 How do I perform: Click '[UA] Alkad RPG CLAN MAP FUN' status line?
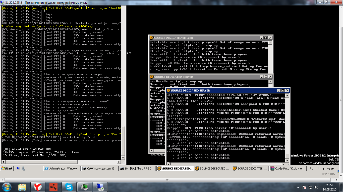(27, 149)
